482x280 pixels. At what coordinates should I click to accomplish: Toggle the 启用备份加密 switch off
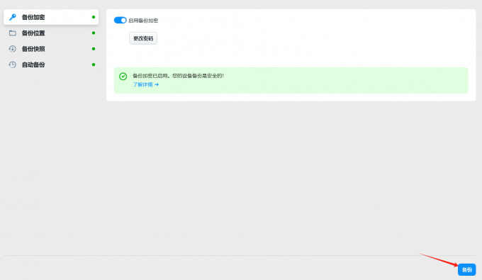[120, 21]
